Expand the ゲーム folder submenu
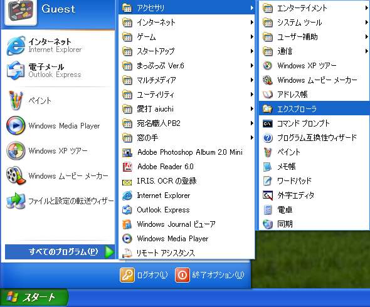370x307 pixels. (x=186, y=37)
